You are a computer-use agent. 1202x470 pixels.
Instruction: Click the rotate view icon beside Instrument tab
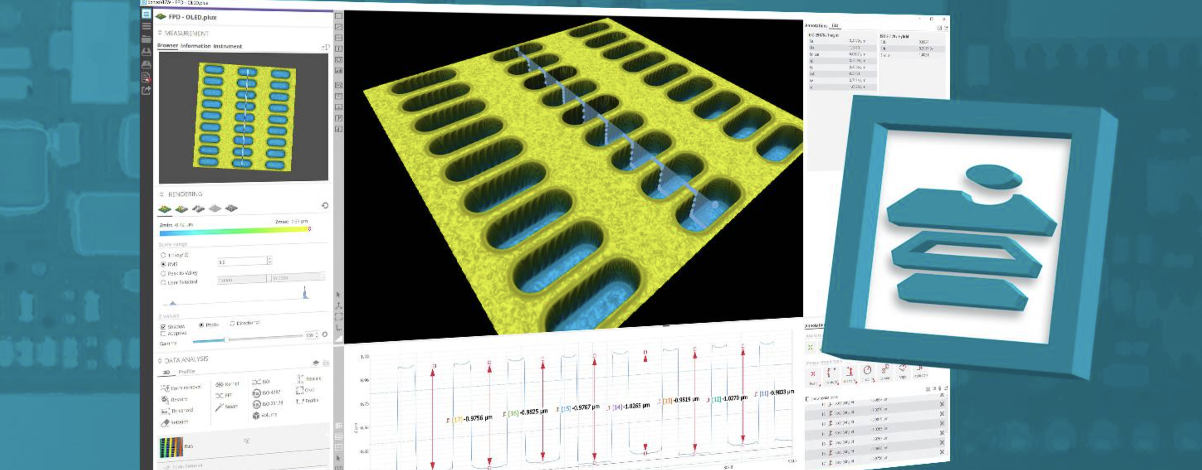point(325,47)
